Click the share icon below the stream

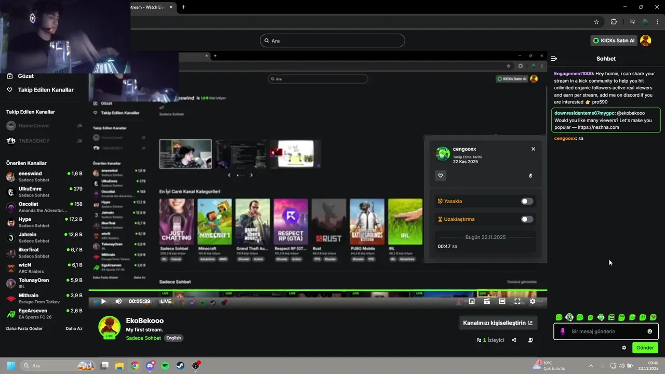pyautogui.click(x=514, y=340)
